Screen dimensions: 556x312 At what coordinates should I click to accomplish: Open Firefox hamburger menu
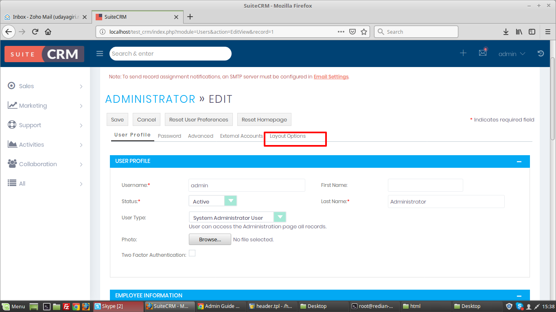[547, 32]
